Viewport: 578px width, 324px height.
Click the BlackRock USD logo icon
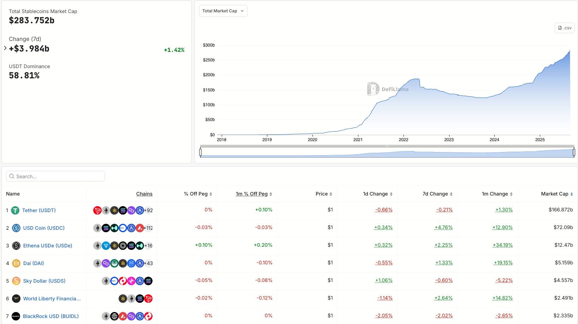pos(16,316)
